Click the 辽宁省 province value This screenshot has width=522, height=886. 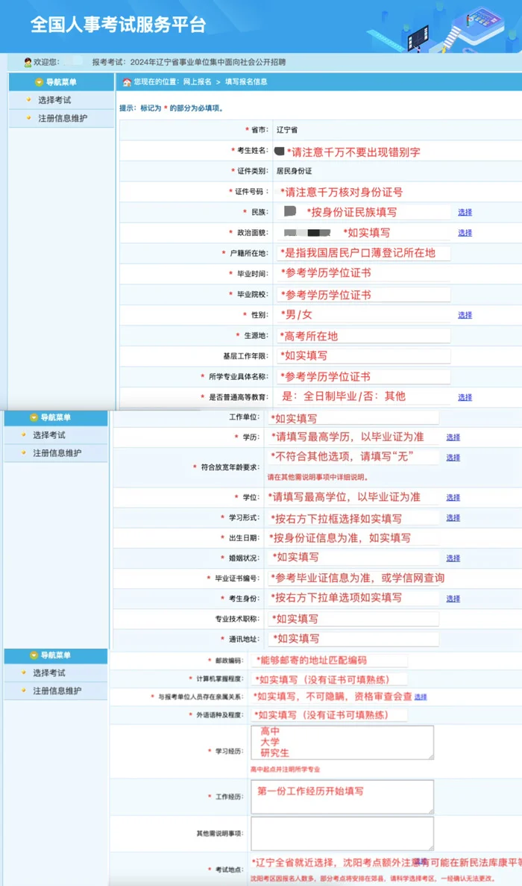(286, 130)
